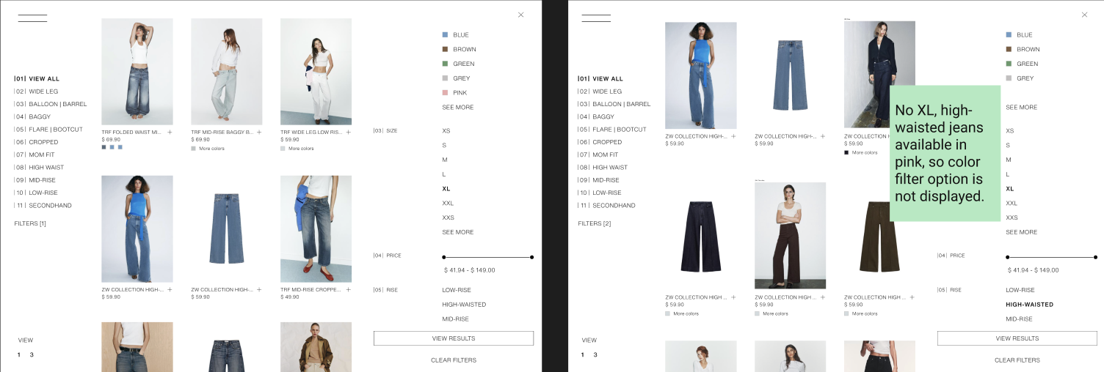Open hamburger menu above the FILTERS [2] sidebar
Image resolution: width=1104 pixels, height=372 pixels.
point(596,18)
